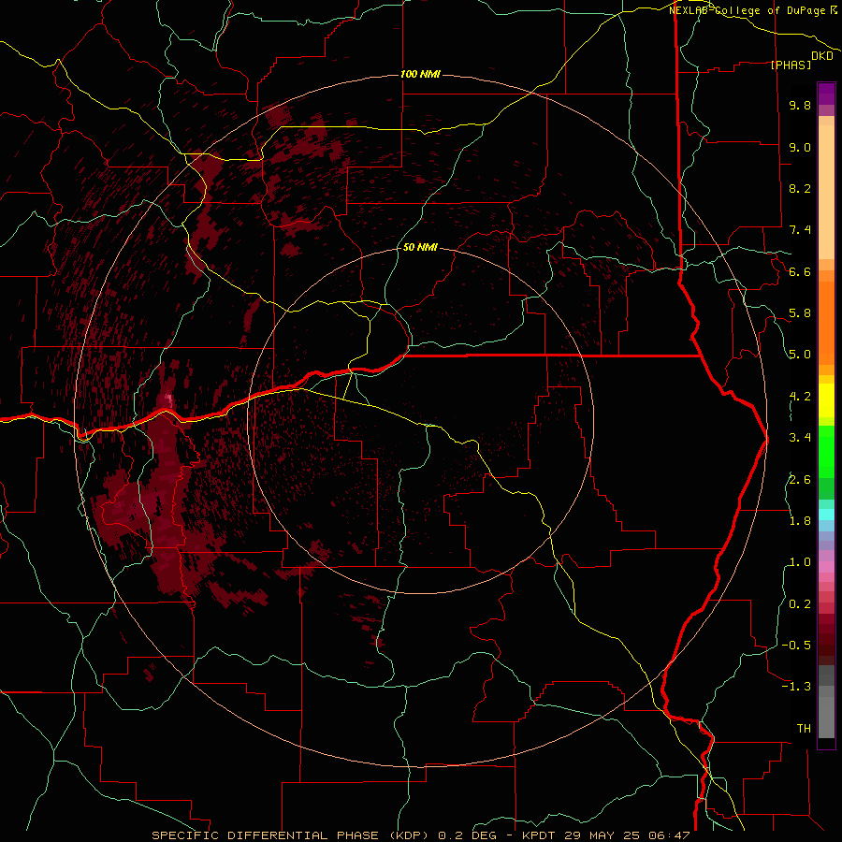This screenshot has height=842, width=842.
Task: Click the 1.8 legend value
Action: [x=800, y=521]
